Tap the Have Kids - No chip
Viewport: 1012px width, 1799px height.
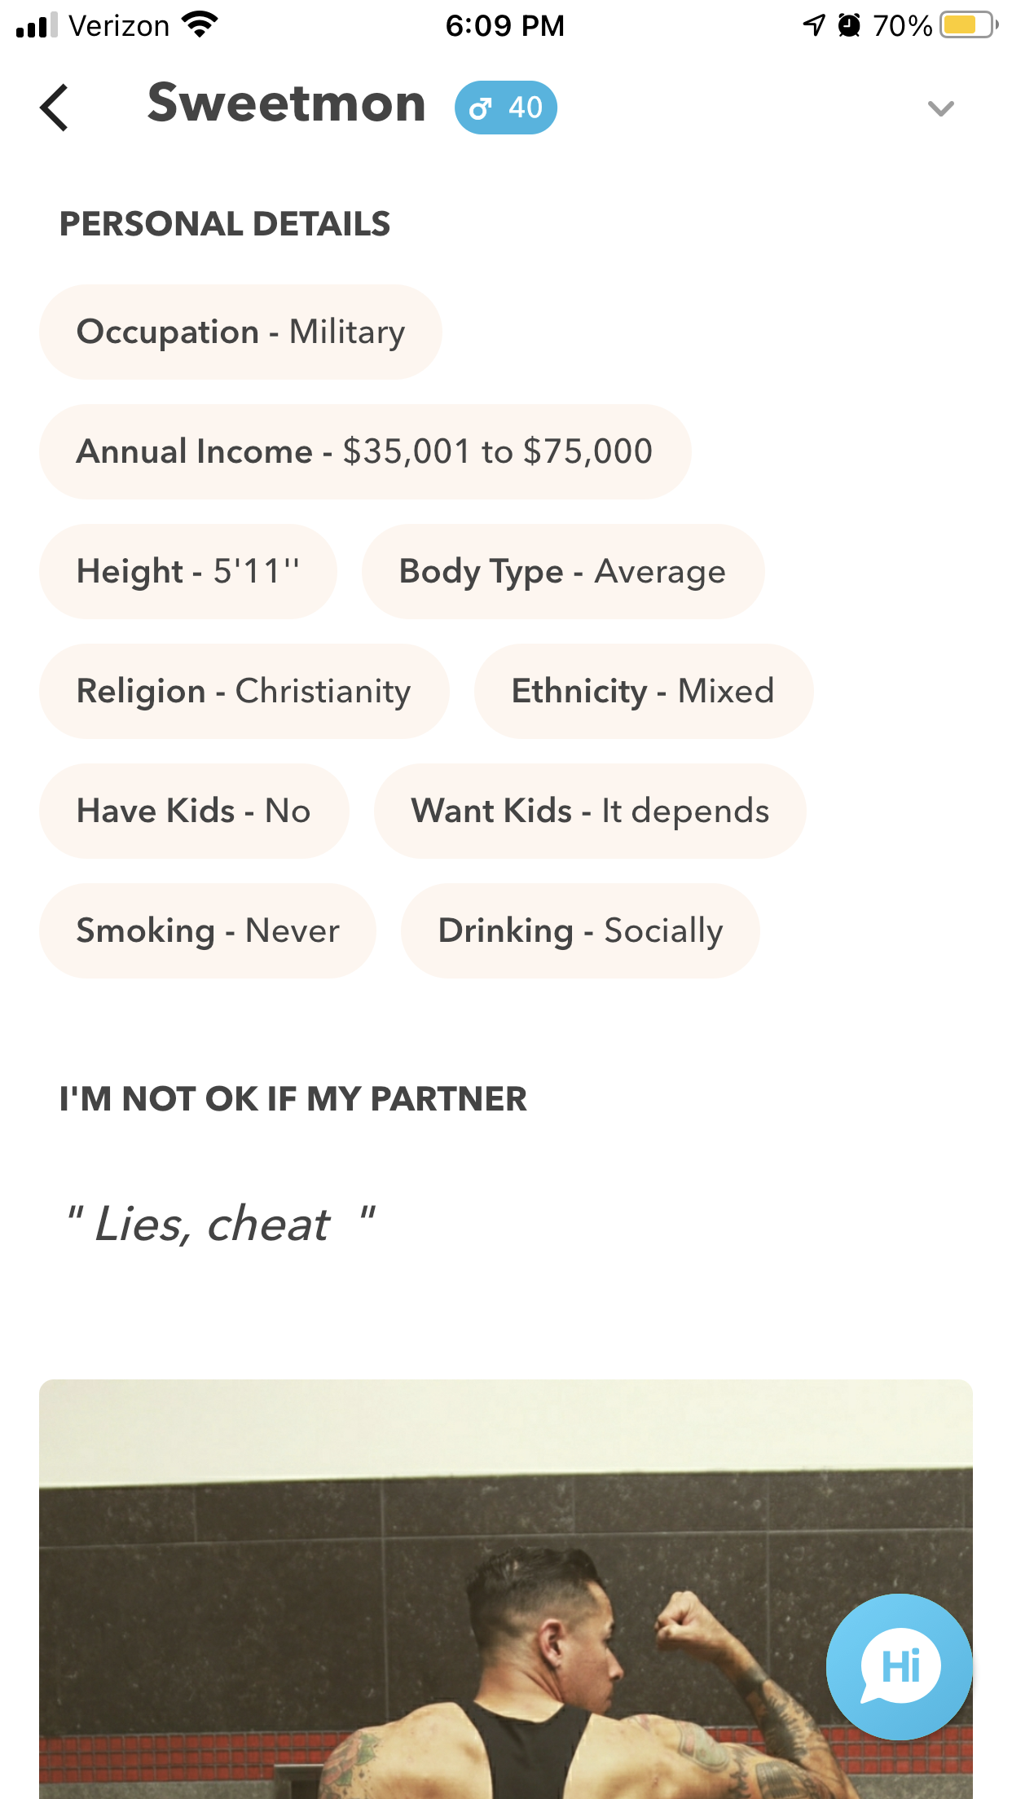point(194,812)
